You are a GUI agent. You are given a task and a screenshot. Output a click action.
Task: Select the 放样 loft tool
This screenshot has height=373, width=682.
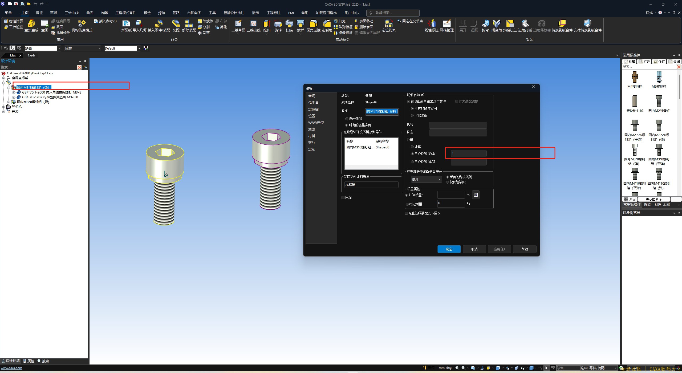pyautogui.click(x=300, y=23)
